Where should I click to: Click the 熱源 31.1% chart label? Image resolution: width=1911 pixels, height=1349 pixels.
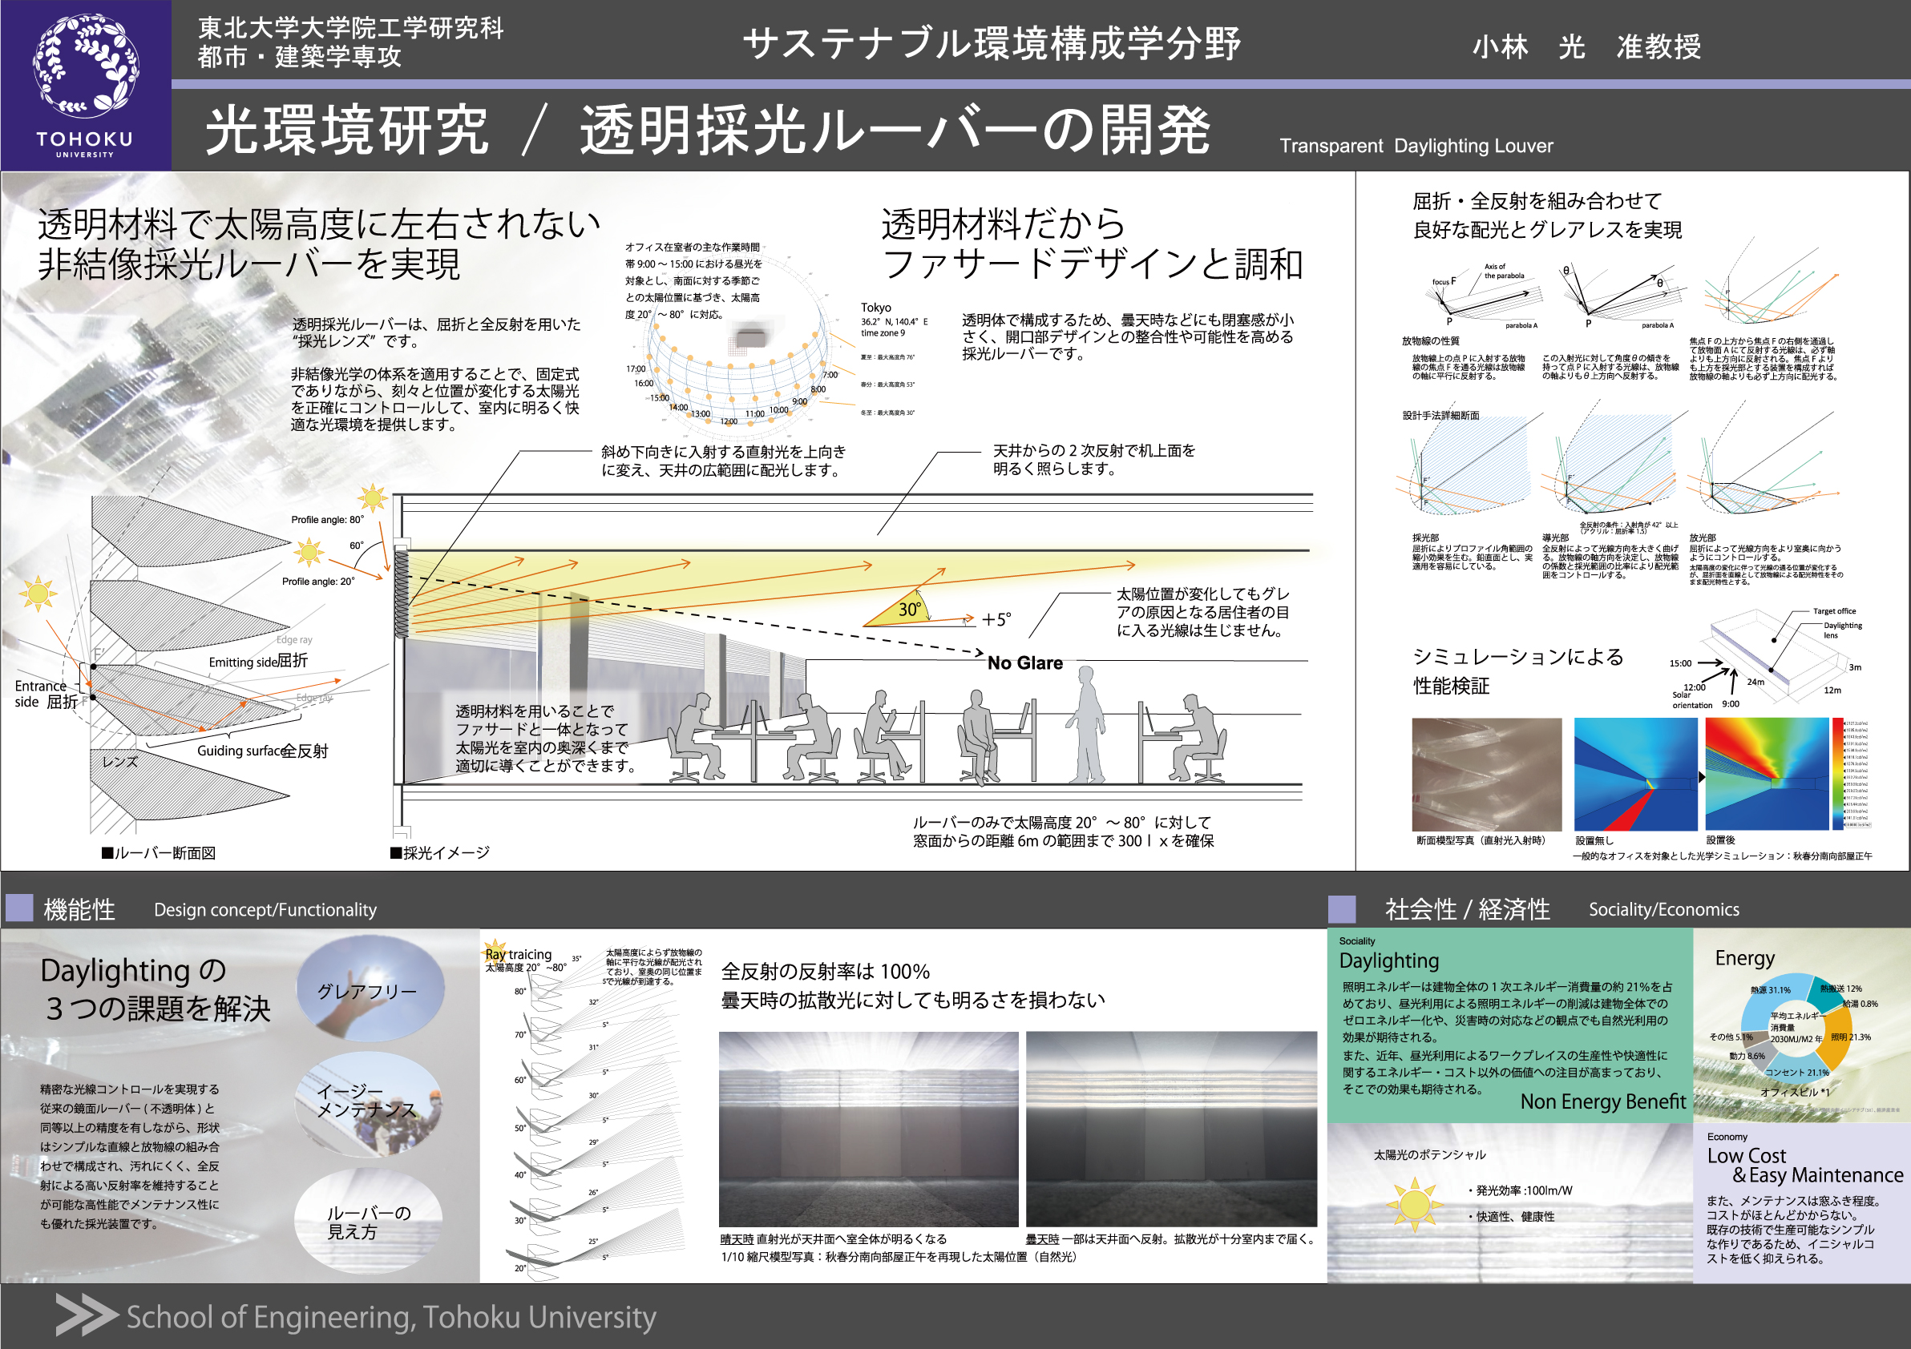1771,989
